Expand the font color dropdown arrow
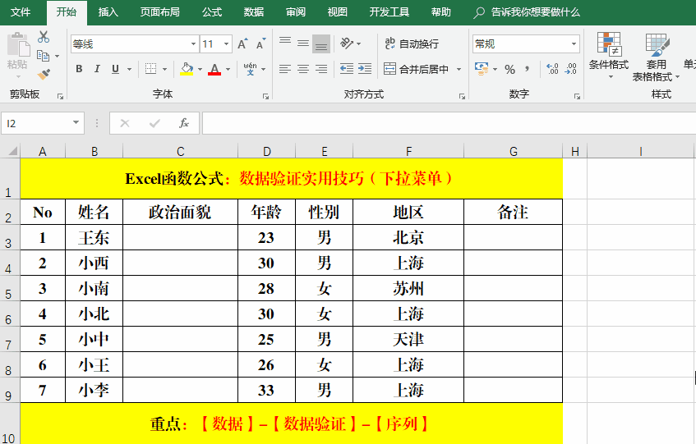This screenshot has width=696, height=444. click(x=228, y=69)
